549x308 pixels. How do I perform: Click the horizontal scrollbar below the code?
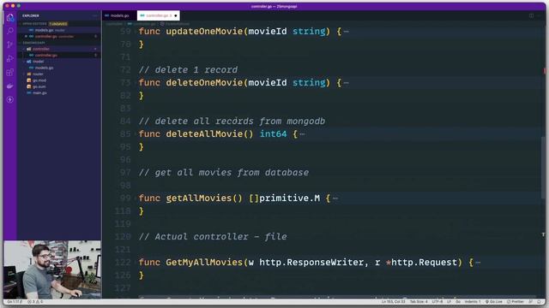pyautogui.click(x=336, y=297)
